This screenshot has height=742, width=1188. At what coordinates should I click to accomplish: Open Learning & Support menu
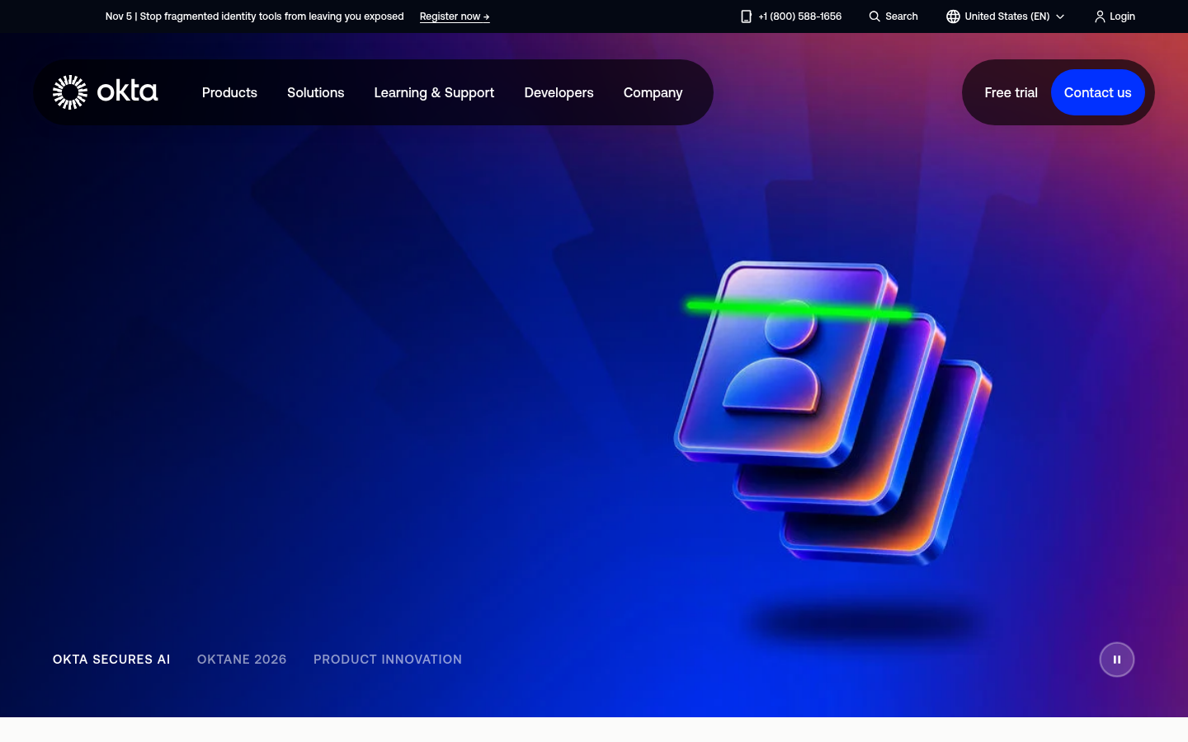[434, 92]
